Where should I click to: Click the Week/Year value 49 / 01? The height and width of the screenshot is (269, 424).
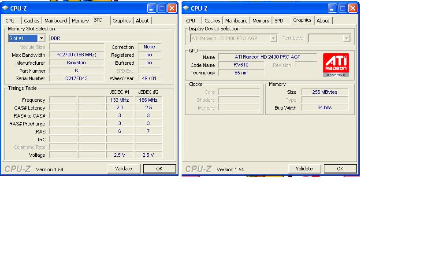click(149, 79)
